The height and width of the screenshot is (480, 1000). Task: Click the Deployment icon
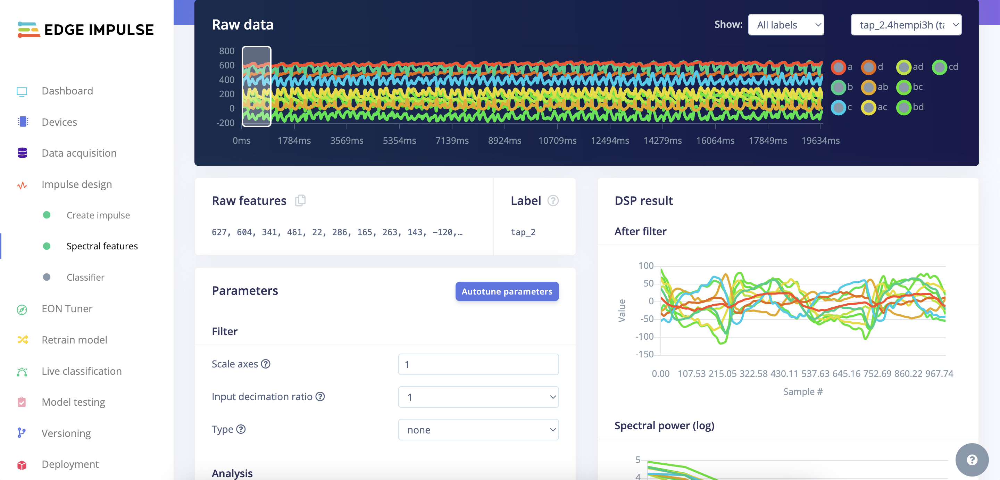coord(21,464)
